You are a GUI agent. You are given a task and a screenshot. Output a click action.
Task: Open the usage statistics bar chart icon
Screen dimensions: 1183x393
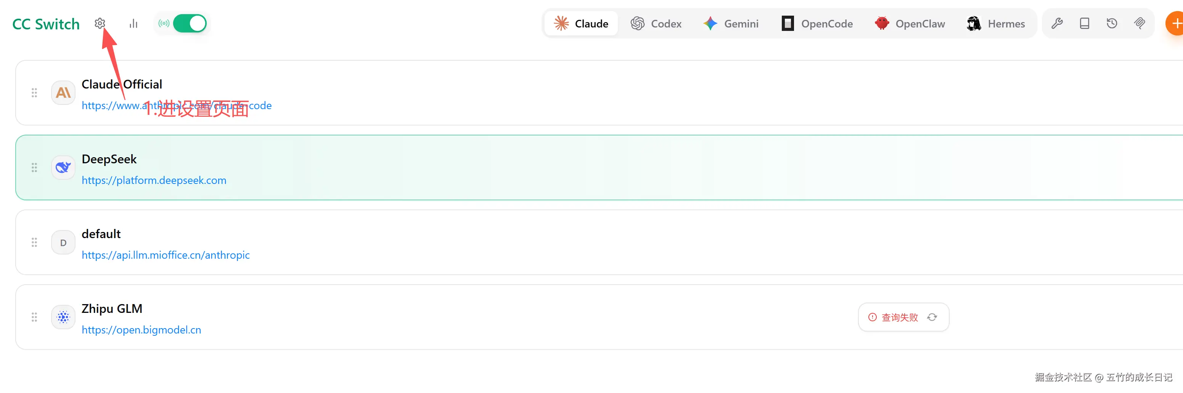[x=133, y=23]
